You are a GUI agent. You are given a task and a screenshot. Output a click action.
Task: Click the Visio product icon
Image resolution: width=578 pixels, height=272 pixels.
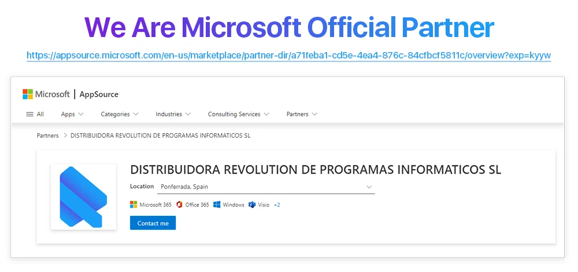tap(252, 205)
